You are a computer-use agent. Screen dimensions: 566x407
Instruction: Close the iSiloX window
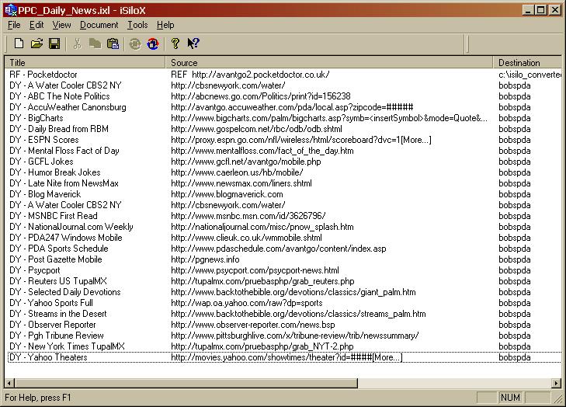554,10
